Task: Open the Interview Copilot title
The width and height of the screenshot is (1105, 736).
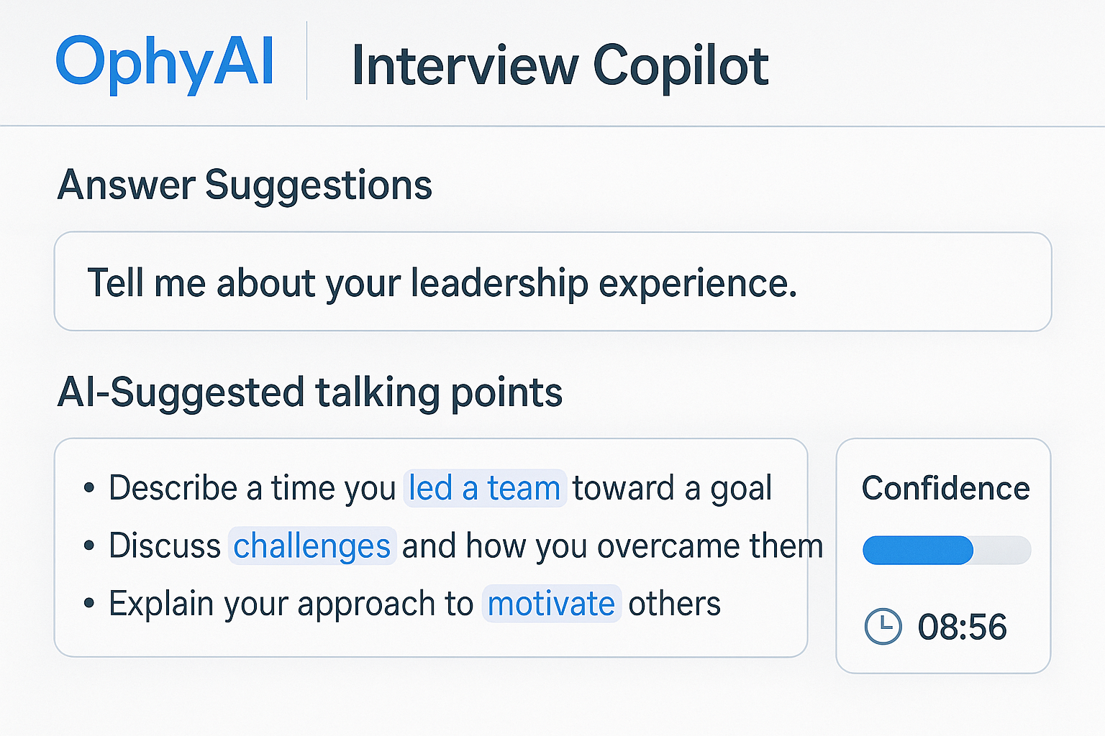Action: click(560, 65)
